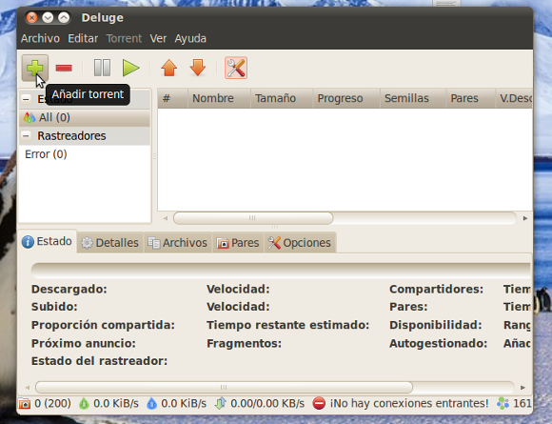Open the Editar menu
Screen dimensions: 552x424
83,38
